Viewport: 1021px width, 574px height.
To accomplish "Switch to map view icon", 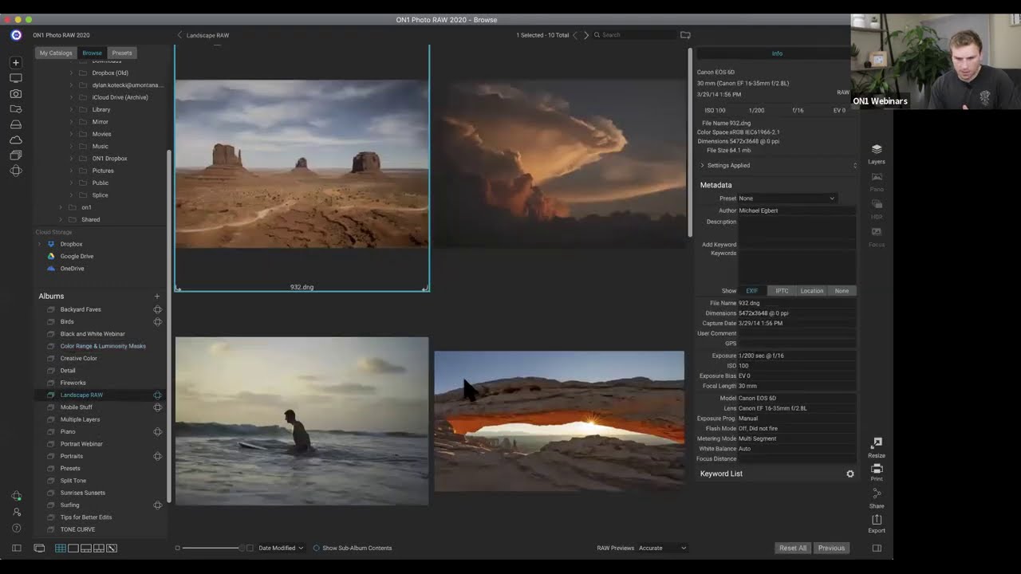I will click(112, 548).
